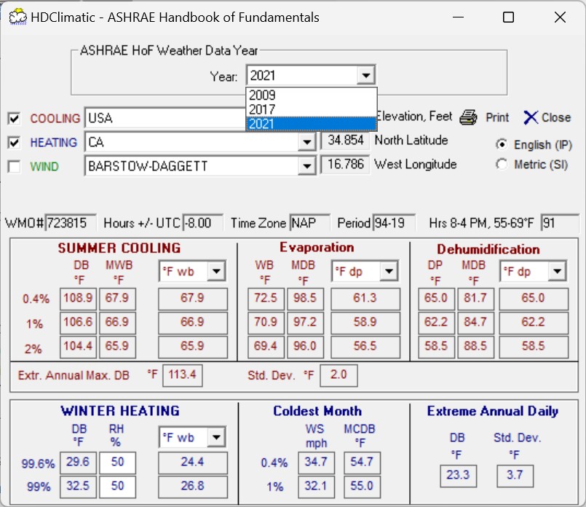Collapse the Year dropdown via its arrow
The height and width of the screenshot is (507, 586).
365,76
